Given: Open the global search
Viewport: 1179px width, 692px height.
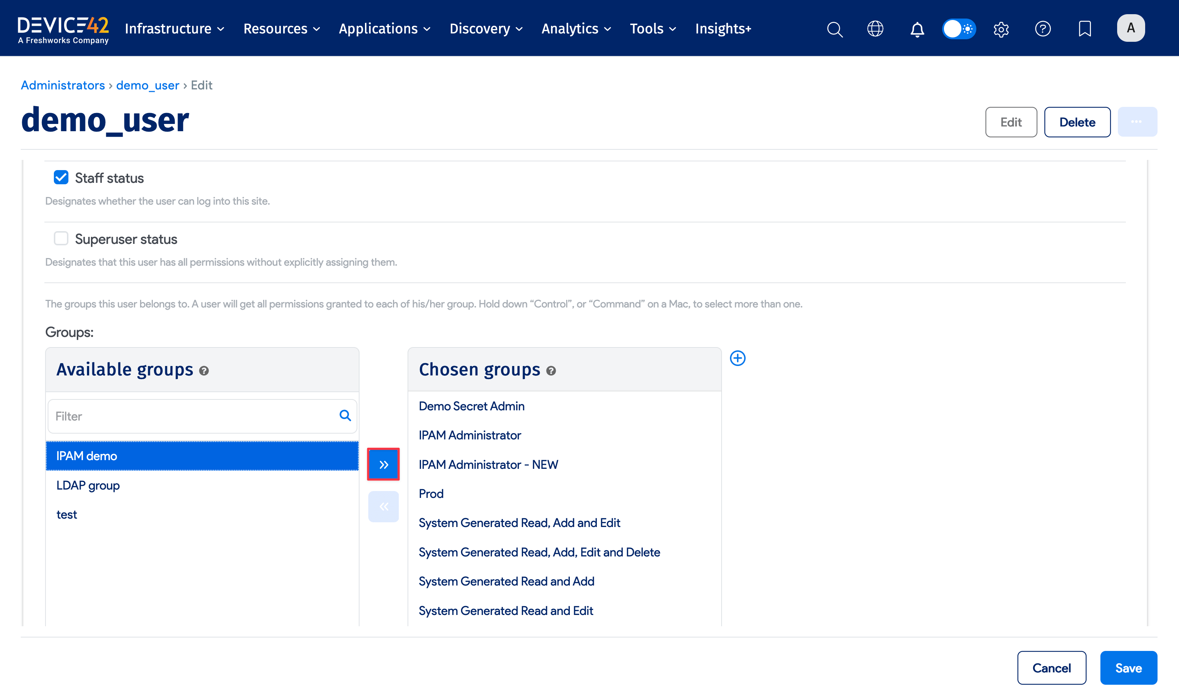Looking at the screenshot, I should (835, 29).
